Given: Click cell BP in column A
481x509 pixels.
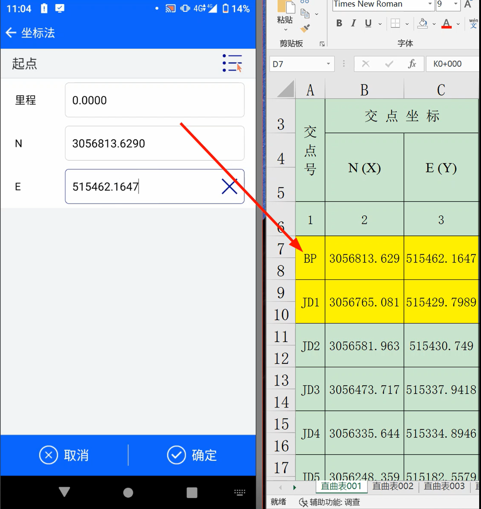Looking at the screenshot, I should coord(310,258).
